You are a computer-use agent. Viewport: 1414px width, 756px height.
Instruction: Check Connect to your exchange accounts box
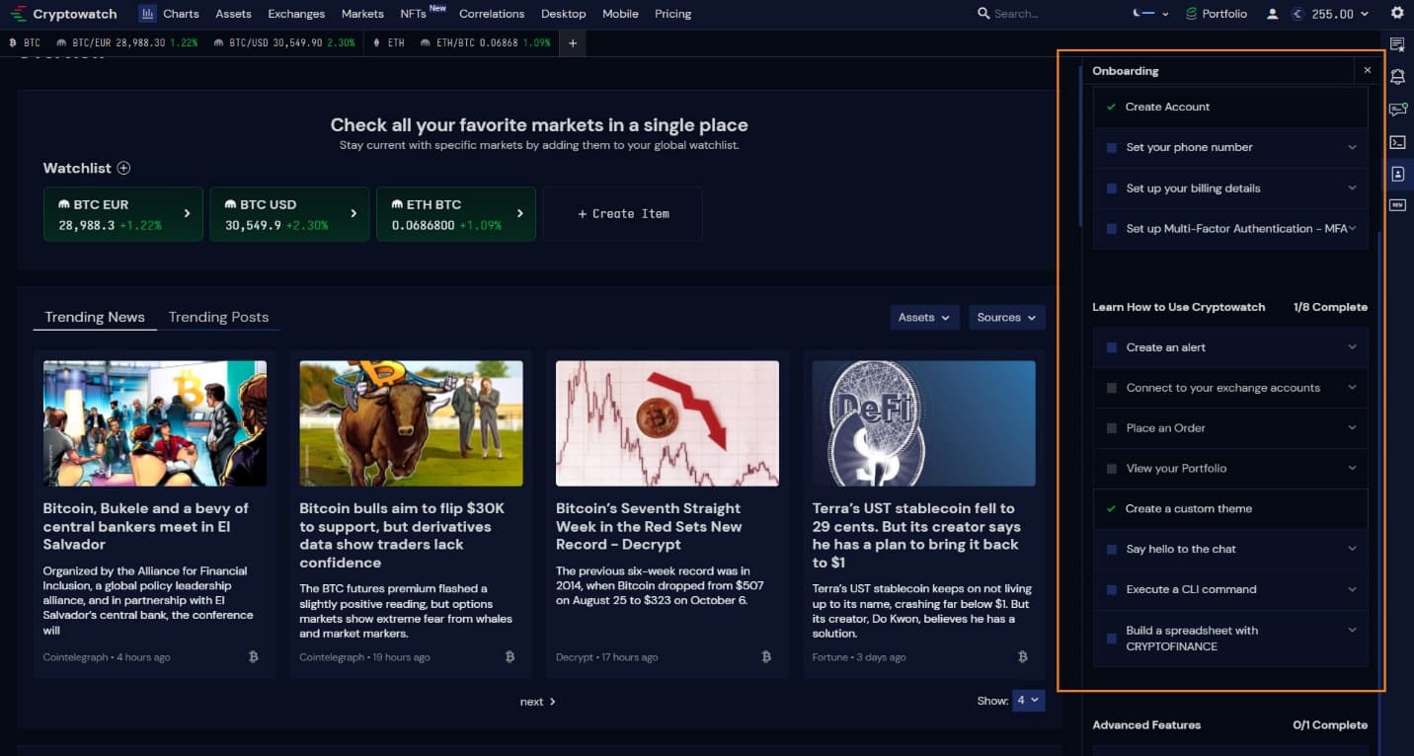click(1112, 388)
